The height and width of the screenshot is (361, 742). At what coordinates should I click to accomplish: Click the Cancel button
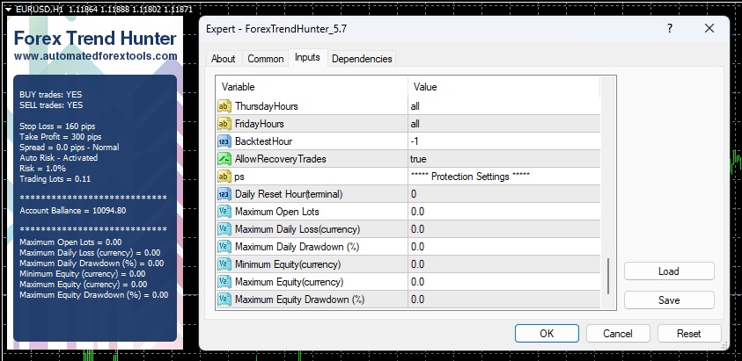pos(618,333)
